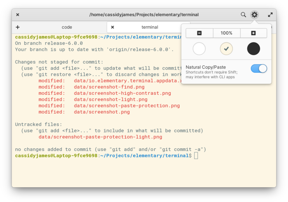Click 'data/screenshot.png' file name

coord(102,112)
